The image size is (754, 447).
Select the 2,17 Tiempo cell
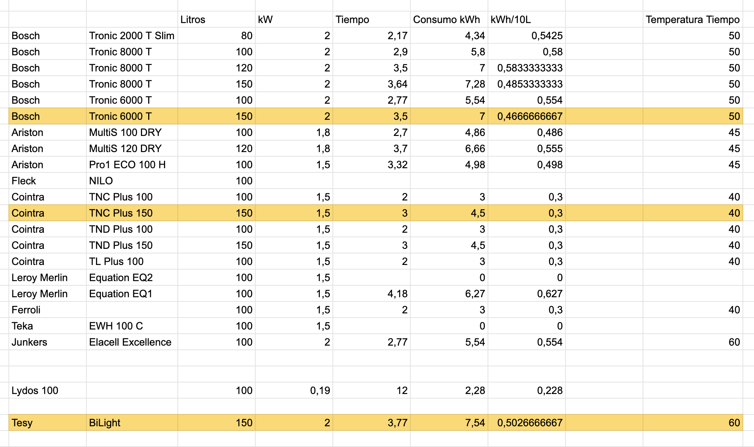(372, 36)
